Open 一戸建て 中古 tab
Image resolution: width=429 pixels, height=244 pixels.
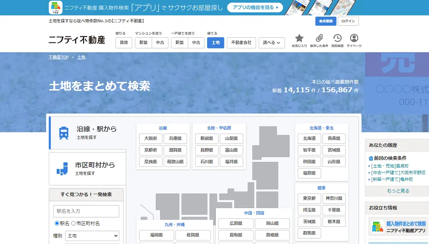196,42
